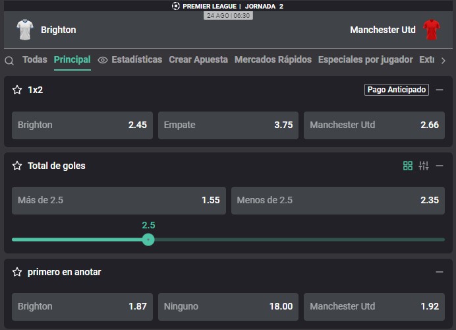Show more tabs with right chevron
The height and width of the screenshot is (330, 456).
point(443,61)
